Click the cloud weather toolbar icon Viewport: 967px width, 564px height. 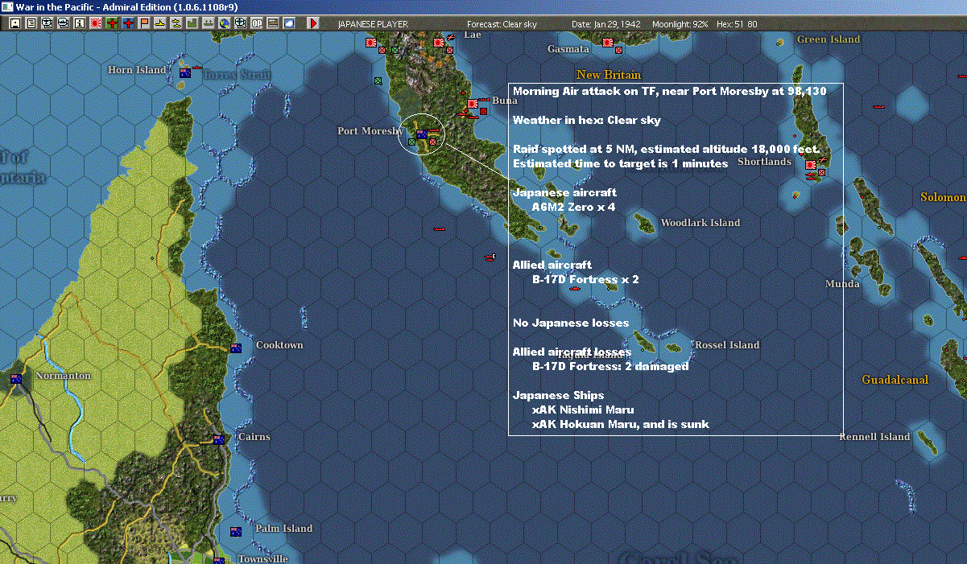[x=289, y=23]
